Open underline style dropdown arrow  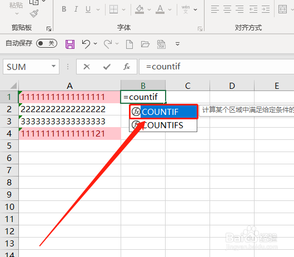(x=98, y=9)
